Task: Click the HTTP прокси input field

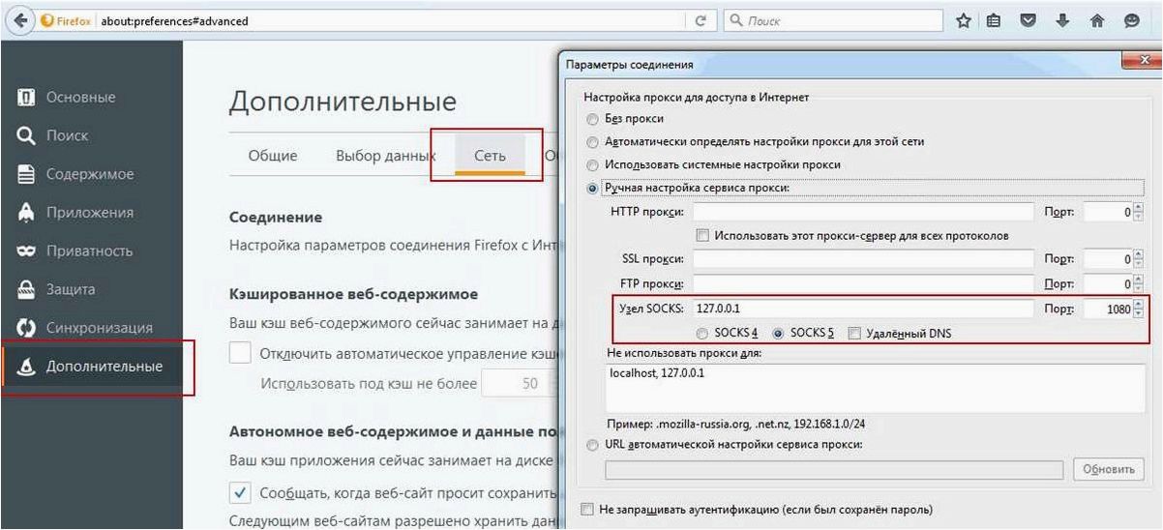Action: point(863,212)
